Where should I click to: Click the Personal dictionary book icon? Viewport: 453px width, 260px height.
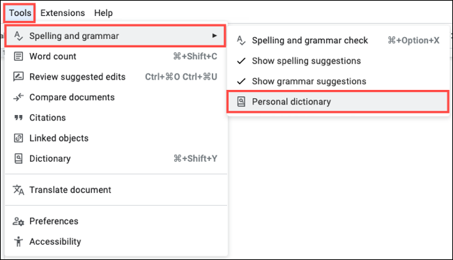click(241, 102)
